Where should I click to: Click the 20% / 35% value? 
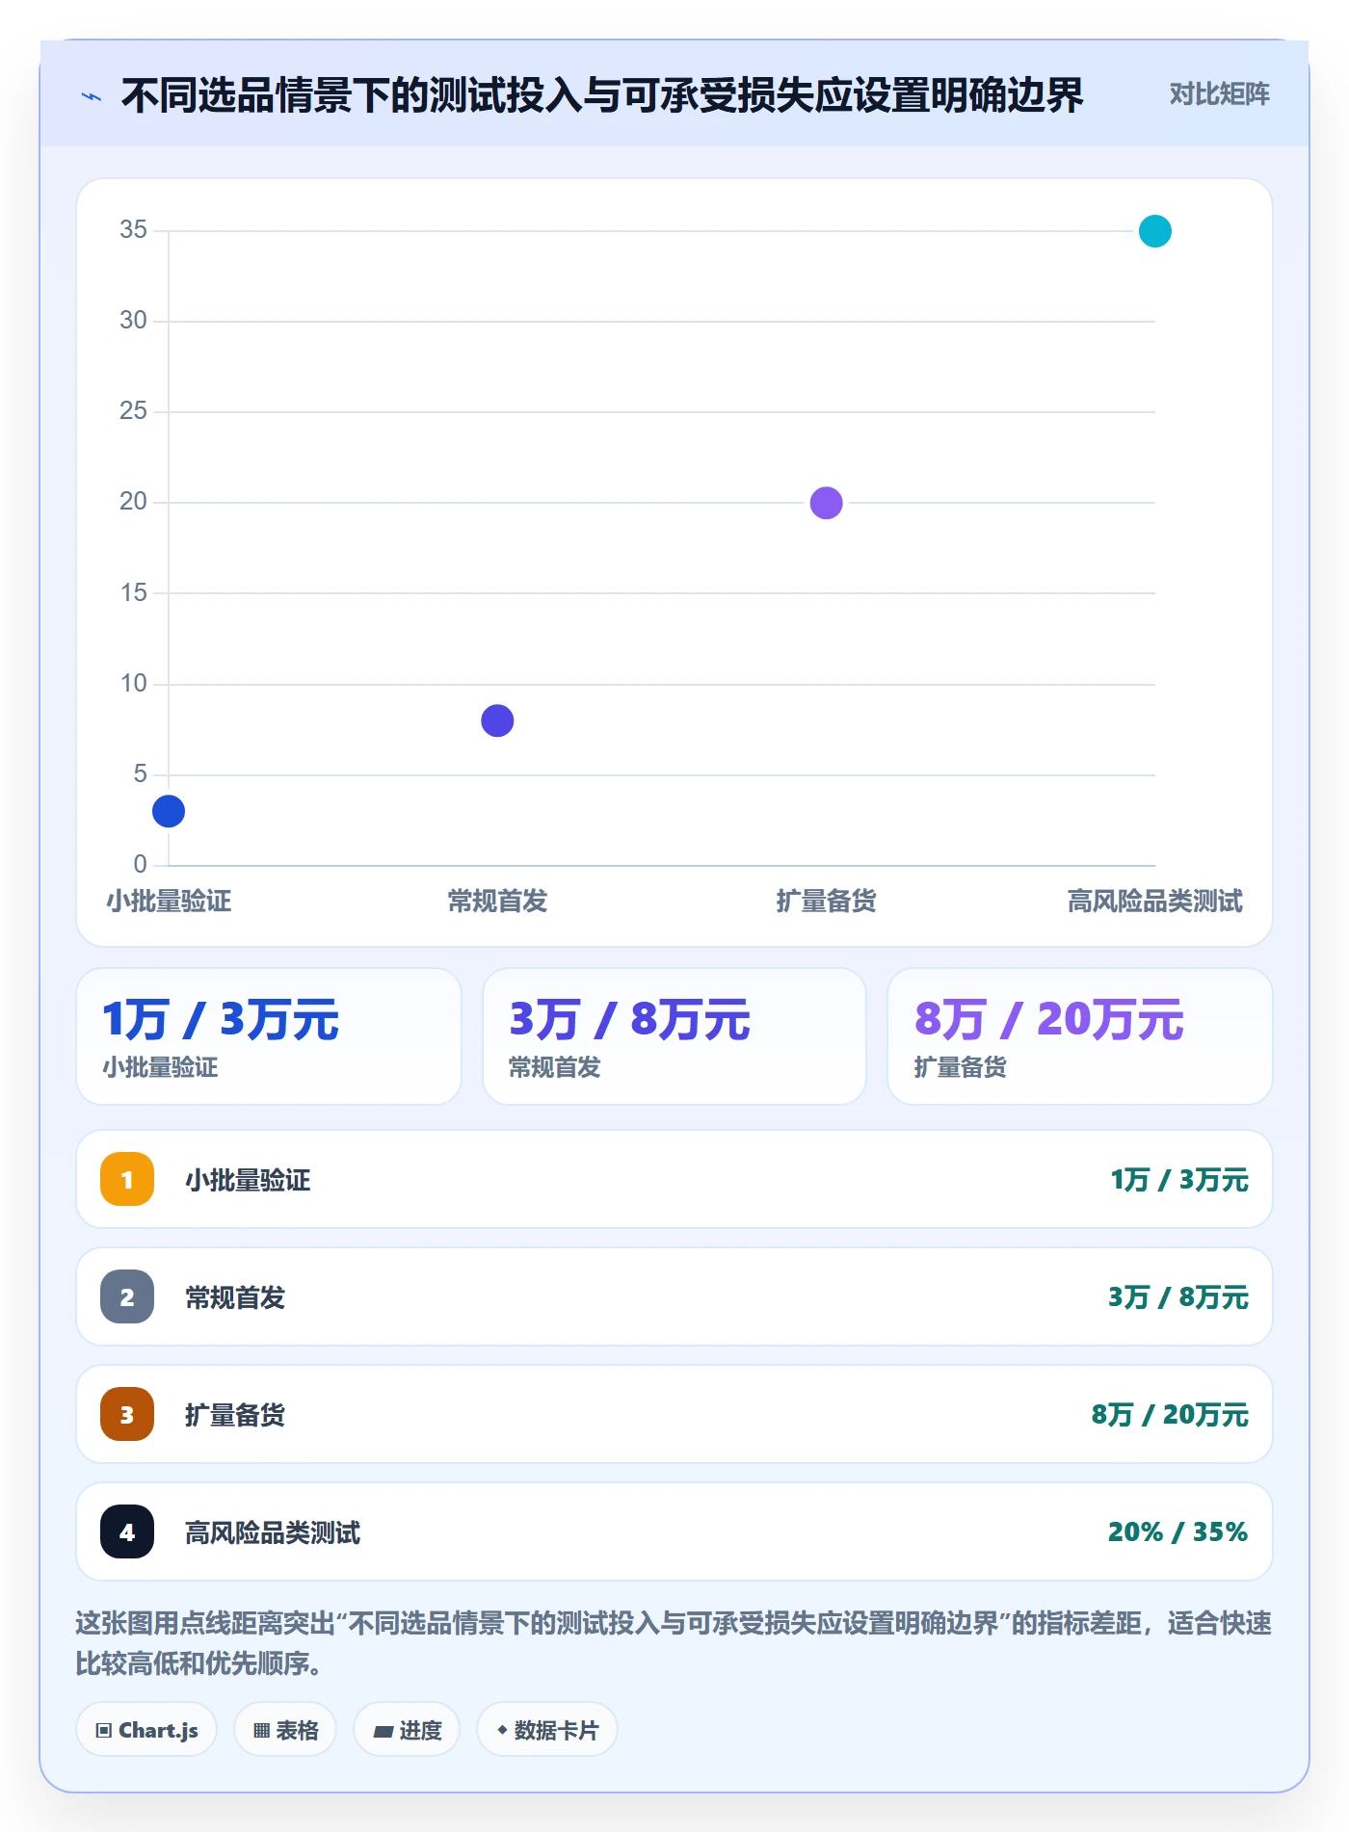tap(1177, 1531)
